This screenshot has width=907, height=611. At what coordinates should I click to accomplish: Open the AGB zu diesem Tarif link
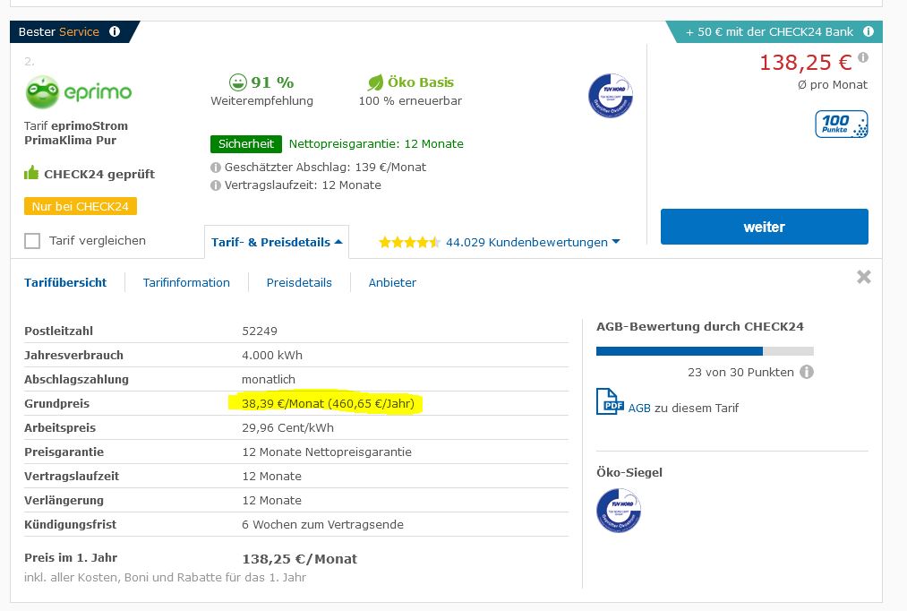click(683, 408)
